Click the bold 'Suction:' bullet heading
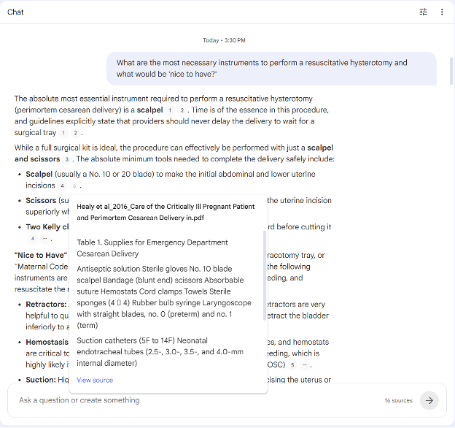This screenshot has height=428, width=455. point(41,380)
